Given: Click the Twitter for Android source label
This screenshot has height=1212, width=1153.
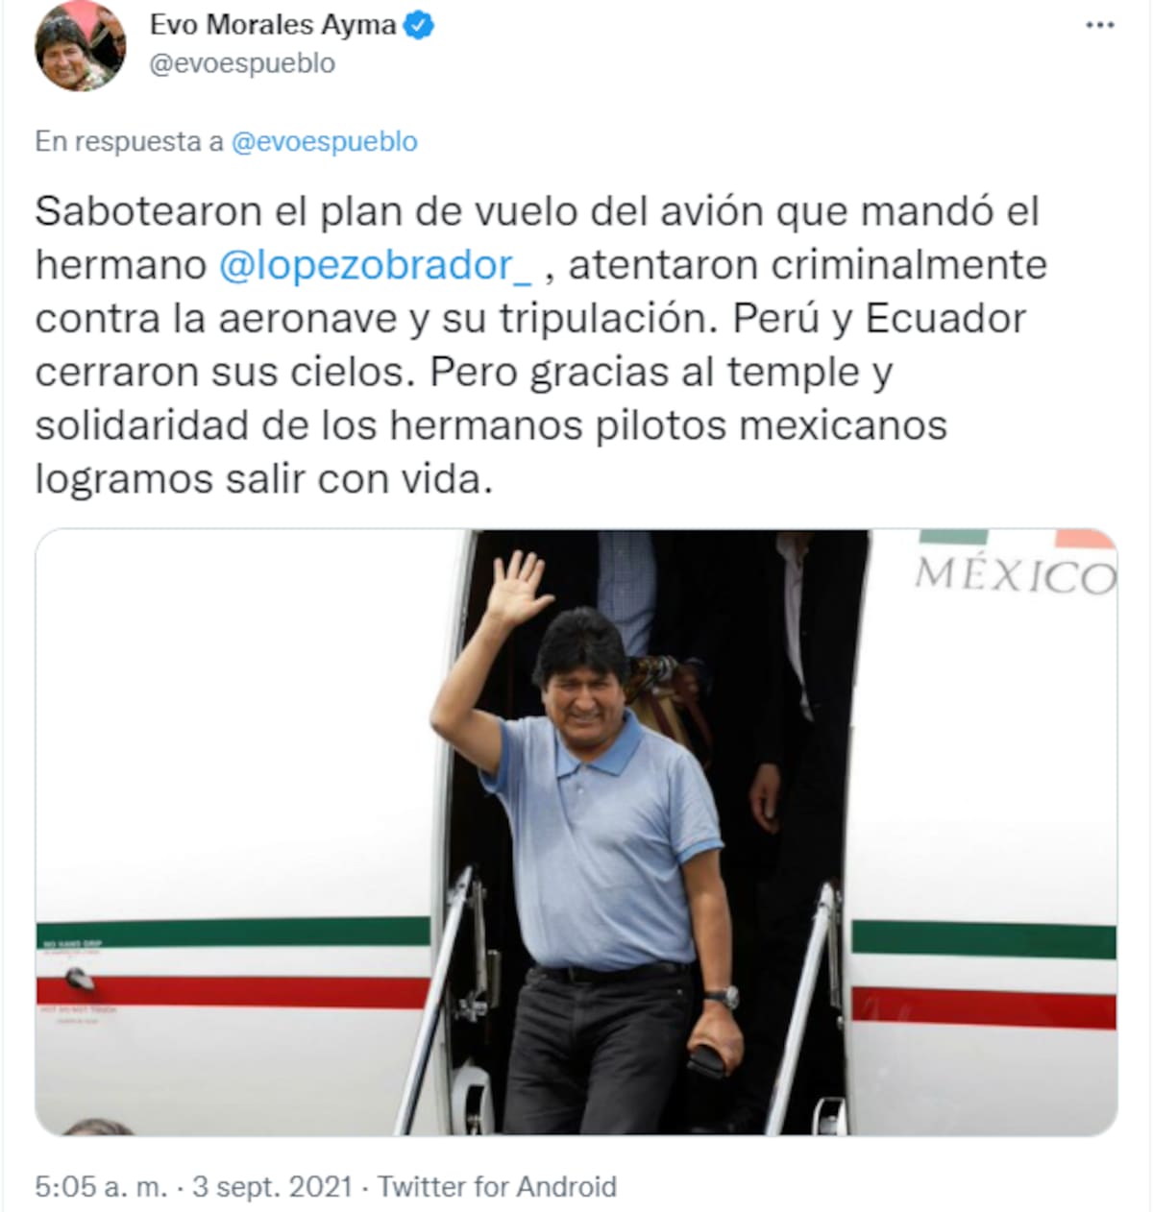Looking at the screenshot, I should pos(497,1186).
